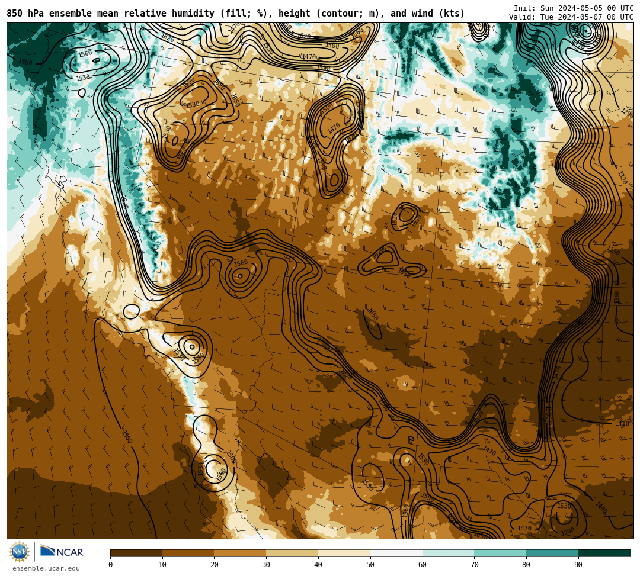Image resolution: width=640 pixels, height=576 pixels.
Task: Click the colorbar tick label 50
Action: point(370,565)
